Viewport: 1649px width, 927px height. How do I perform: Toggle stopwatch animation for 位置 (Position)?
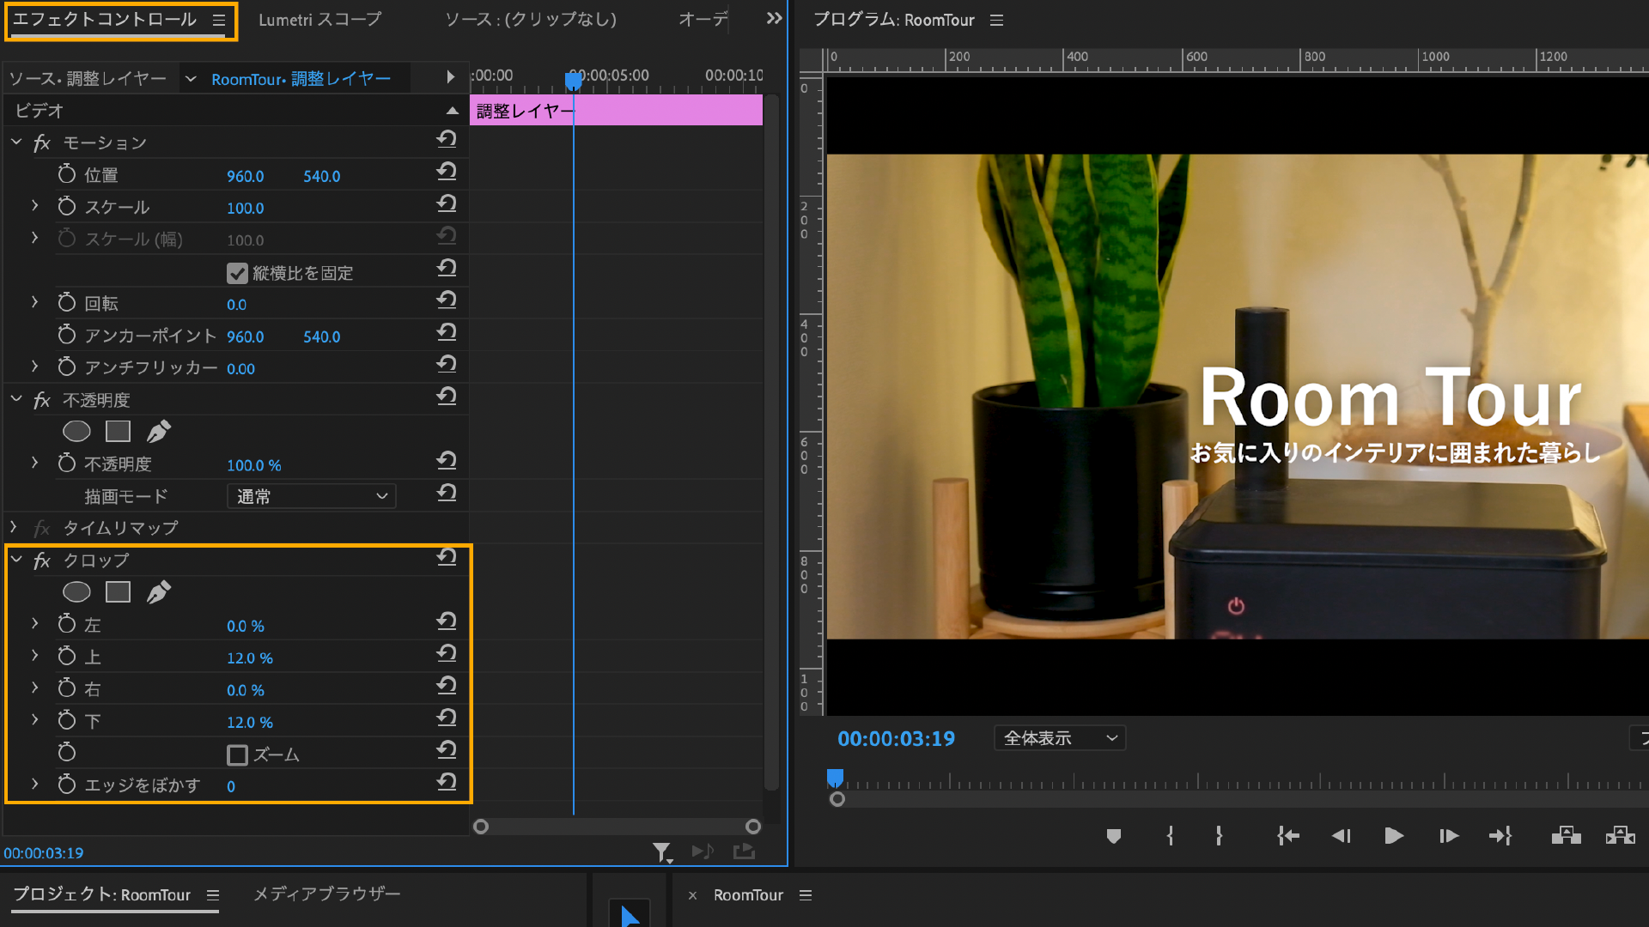click(x=67, y=175)
